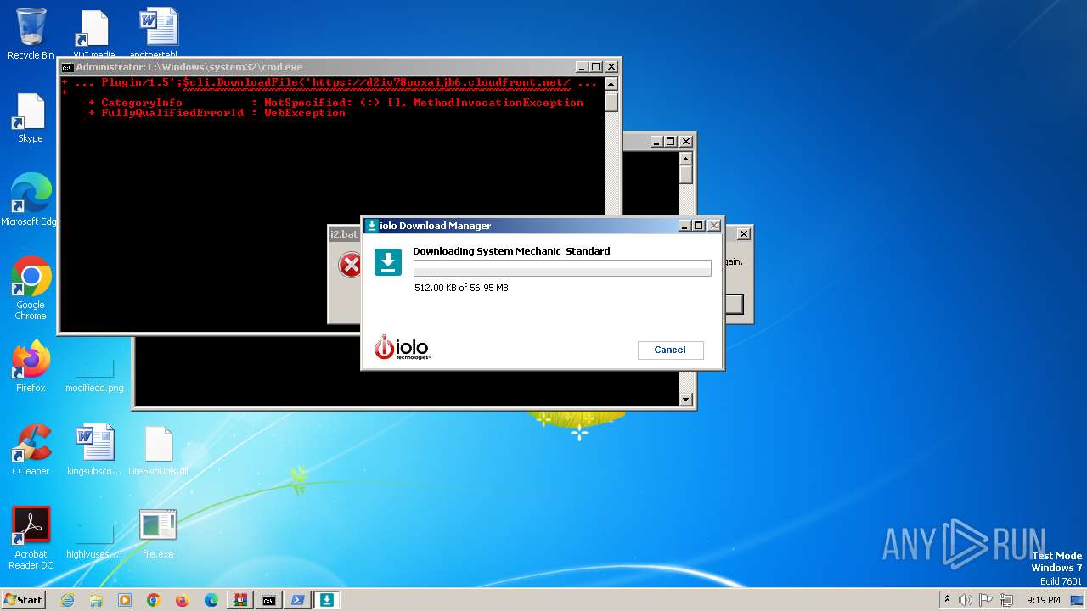Image resolution: width=1087 pixels, height=611 pixels.
Task: Cancel the System Mechanic download
Action: click(670, 350)
